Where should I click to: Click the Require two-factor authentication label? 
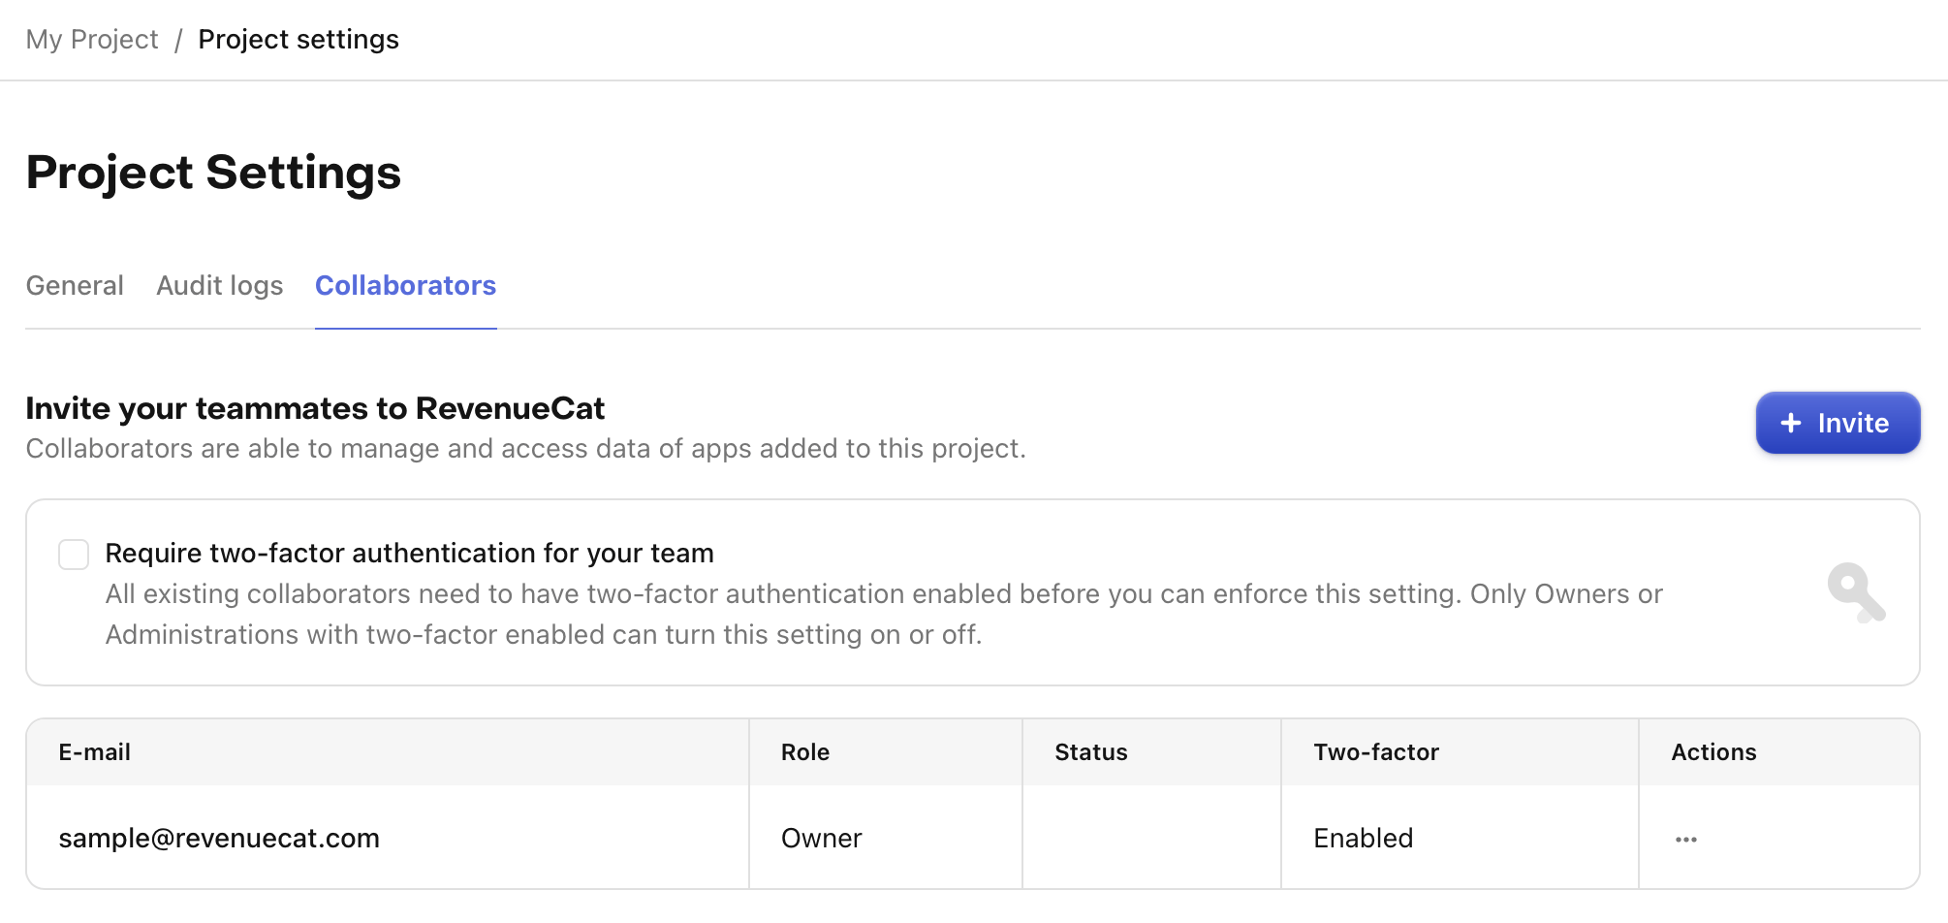[409, 553]
